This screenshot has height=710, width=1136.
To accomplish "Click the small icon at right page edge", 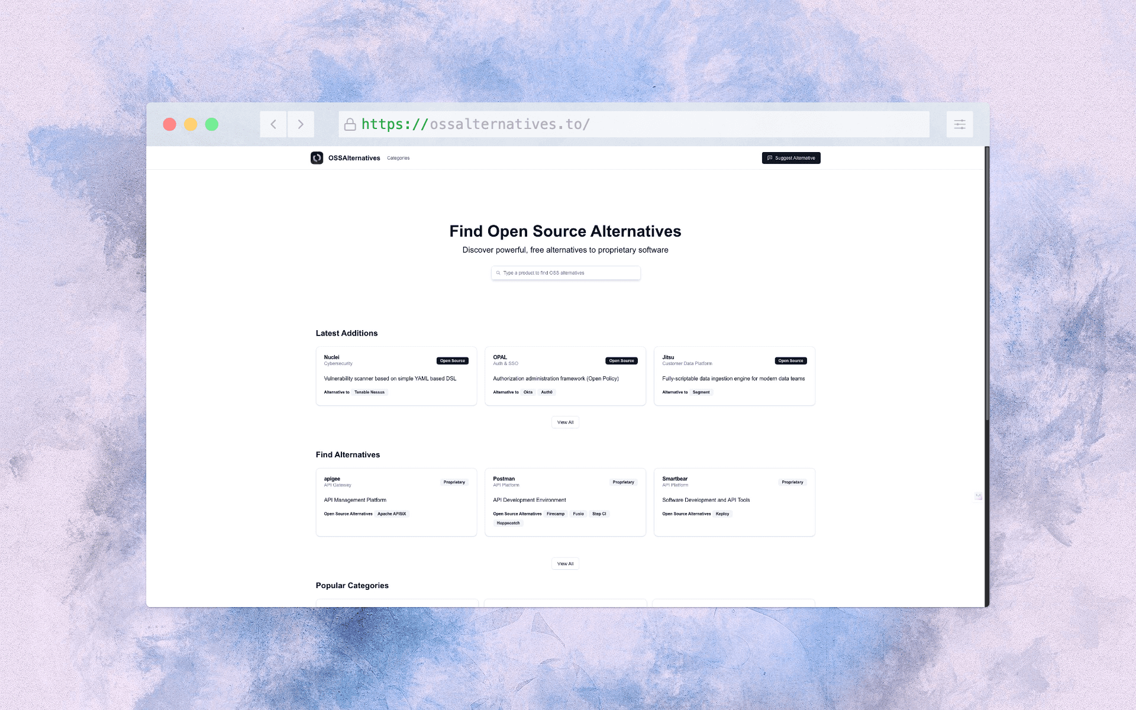I will click(x=978, y=496).
